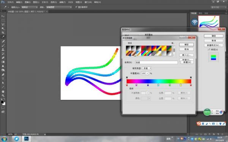
Task: Select the Eraser tool
Action: coord(3,58)
